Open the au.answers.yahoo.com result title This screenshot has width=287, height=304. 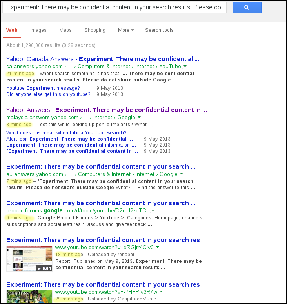(x=101, y=167)
